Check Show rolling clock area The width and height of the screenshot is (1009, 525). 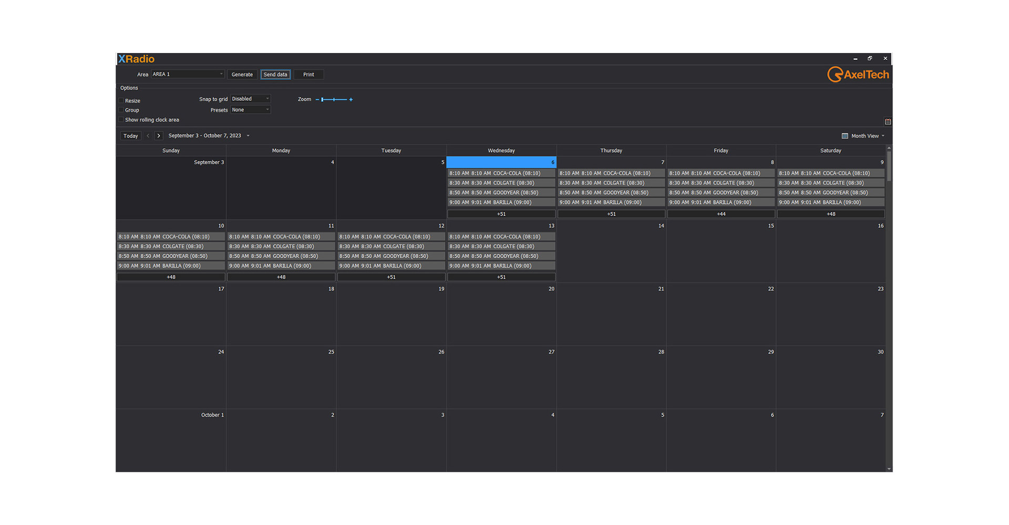coord(121,120)
